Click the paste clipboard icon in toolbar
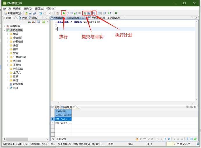The image size is (201, 148). point(58,13)
